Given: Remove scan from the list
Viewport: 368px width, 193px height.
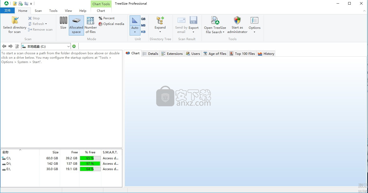Looking at the screenshot, I should coord(40,30).
